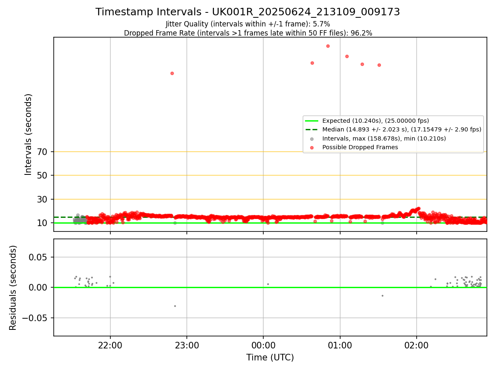
Task: Click the lone residual point just after 00:00
Action: tap(268, 284)
